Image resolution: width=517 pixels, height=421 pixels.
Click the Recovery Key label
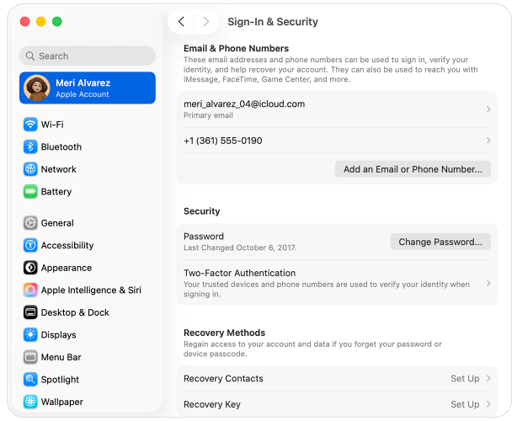coord(212,404)
